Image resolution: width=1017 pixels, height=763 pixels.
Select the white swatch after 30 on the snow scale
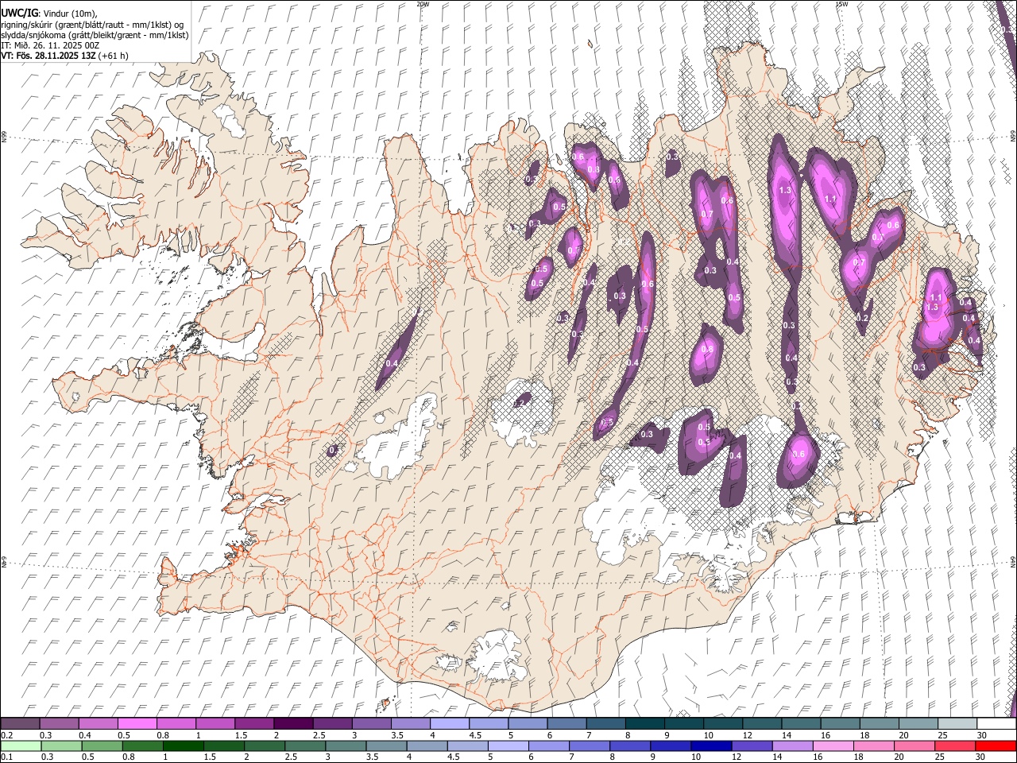pos(996,723)
